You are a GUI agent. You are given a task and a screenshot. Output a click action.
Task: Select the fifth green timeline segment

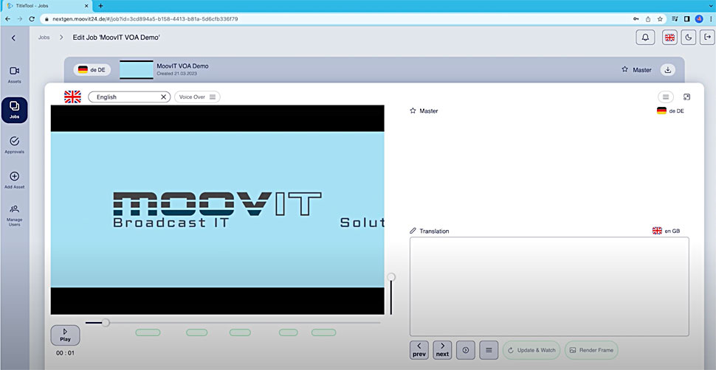pyautogui.click(x=324, y=332)
